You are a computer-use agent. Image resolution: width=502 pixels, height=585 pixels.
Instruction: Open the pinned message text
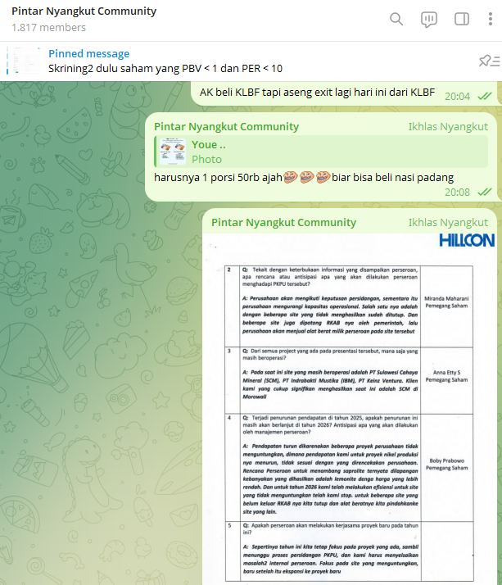point(165,69)
